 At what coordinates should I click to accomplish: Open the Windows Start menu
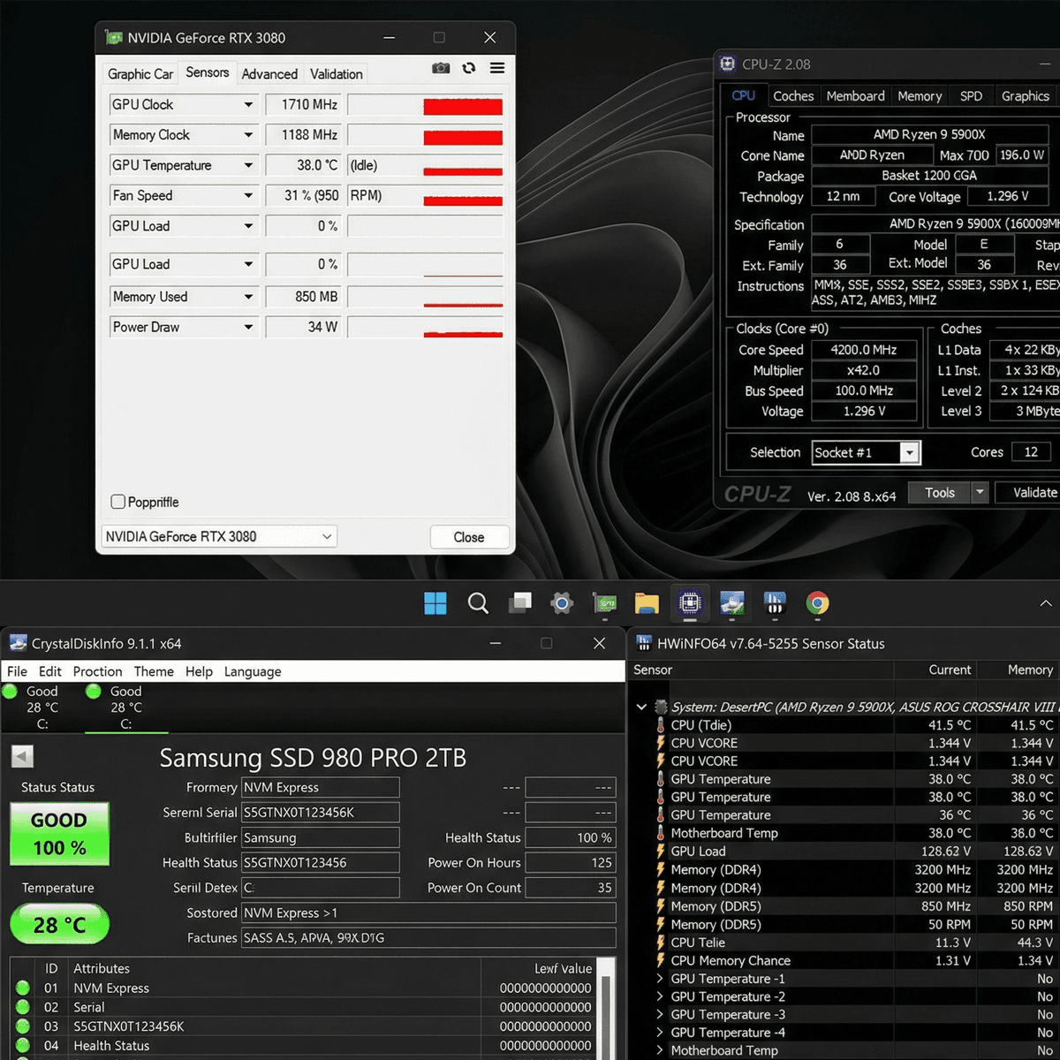click(x=435, y=603)
